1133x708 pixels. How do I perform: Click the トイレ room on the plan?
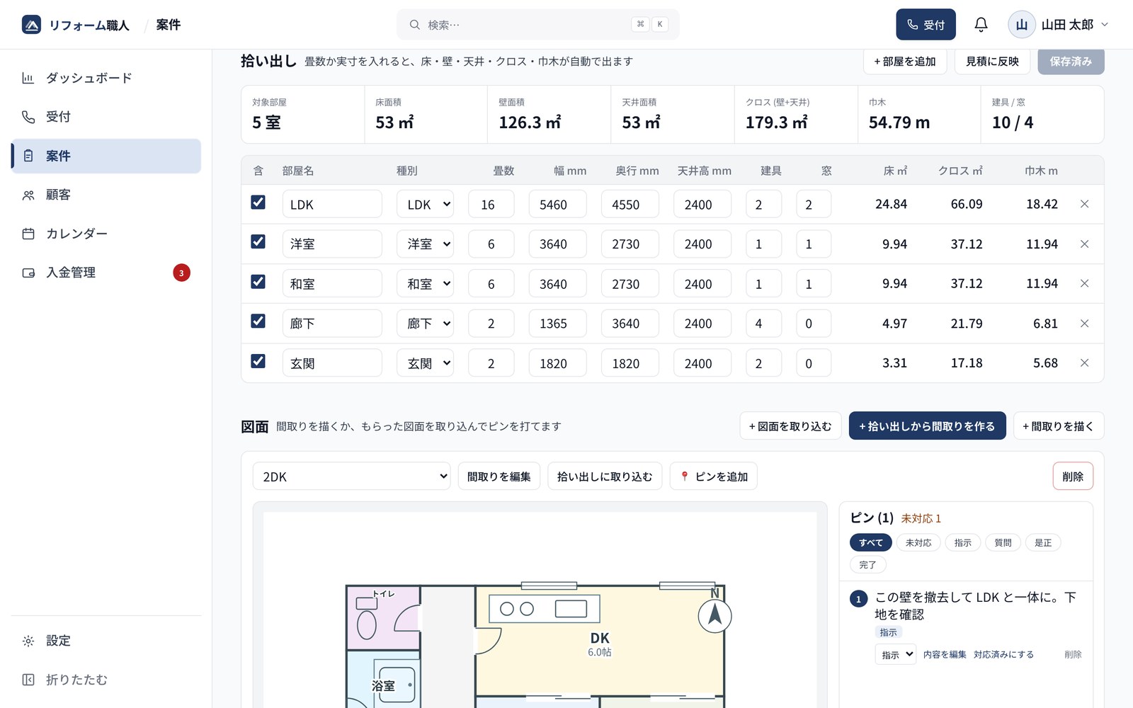(383, 617)
